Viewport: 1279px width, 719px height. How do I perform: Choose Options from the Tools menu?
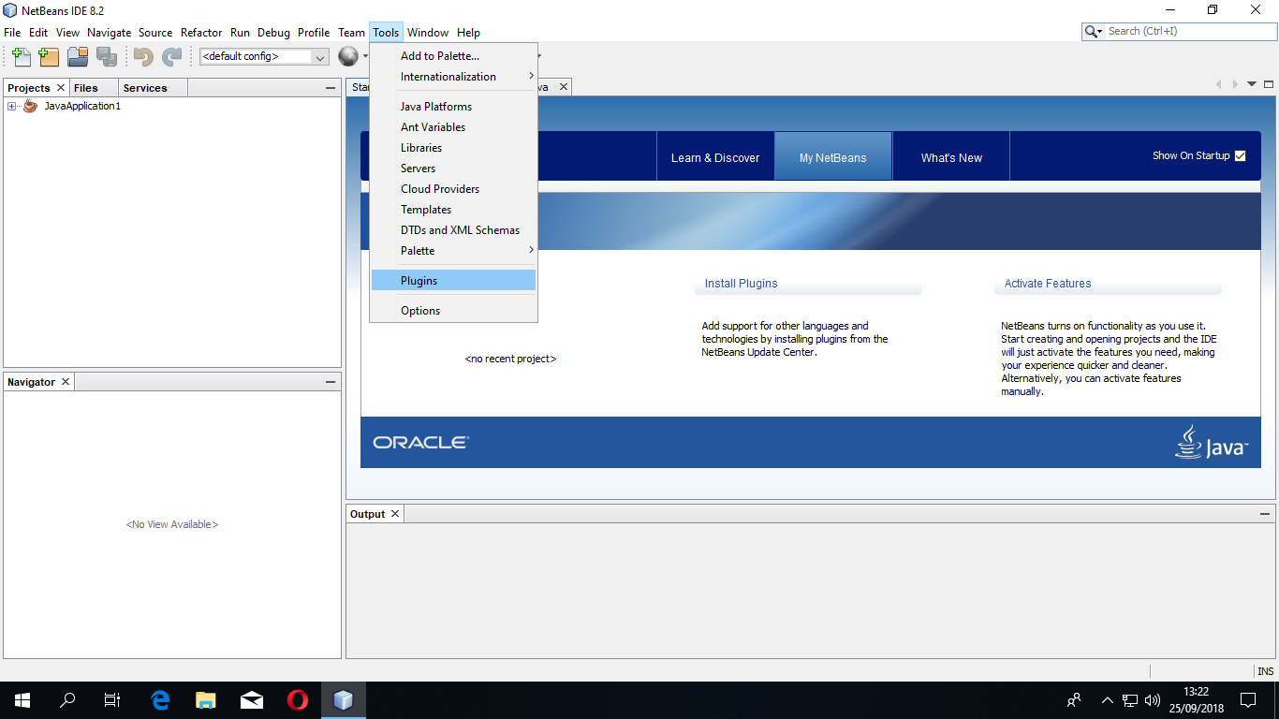(x=453, y=311)
